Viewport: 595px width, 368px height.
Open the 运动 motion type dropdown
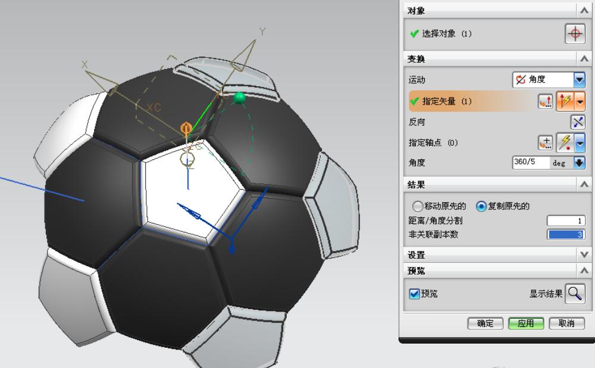coord(578,79)
